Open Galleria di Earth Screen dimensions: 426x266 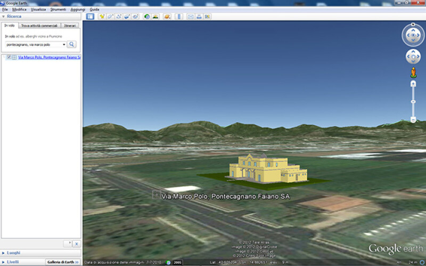tap(63, 262)
